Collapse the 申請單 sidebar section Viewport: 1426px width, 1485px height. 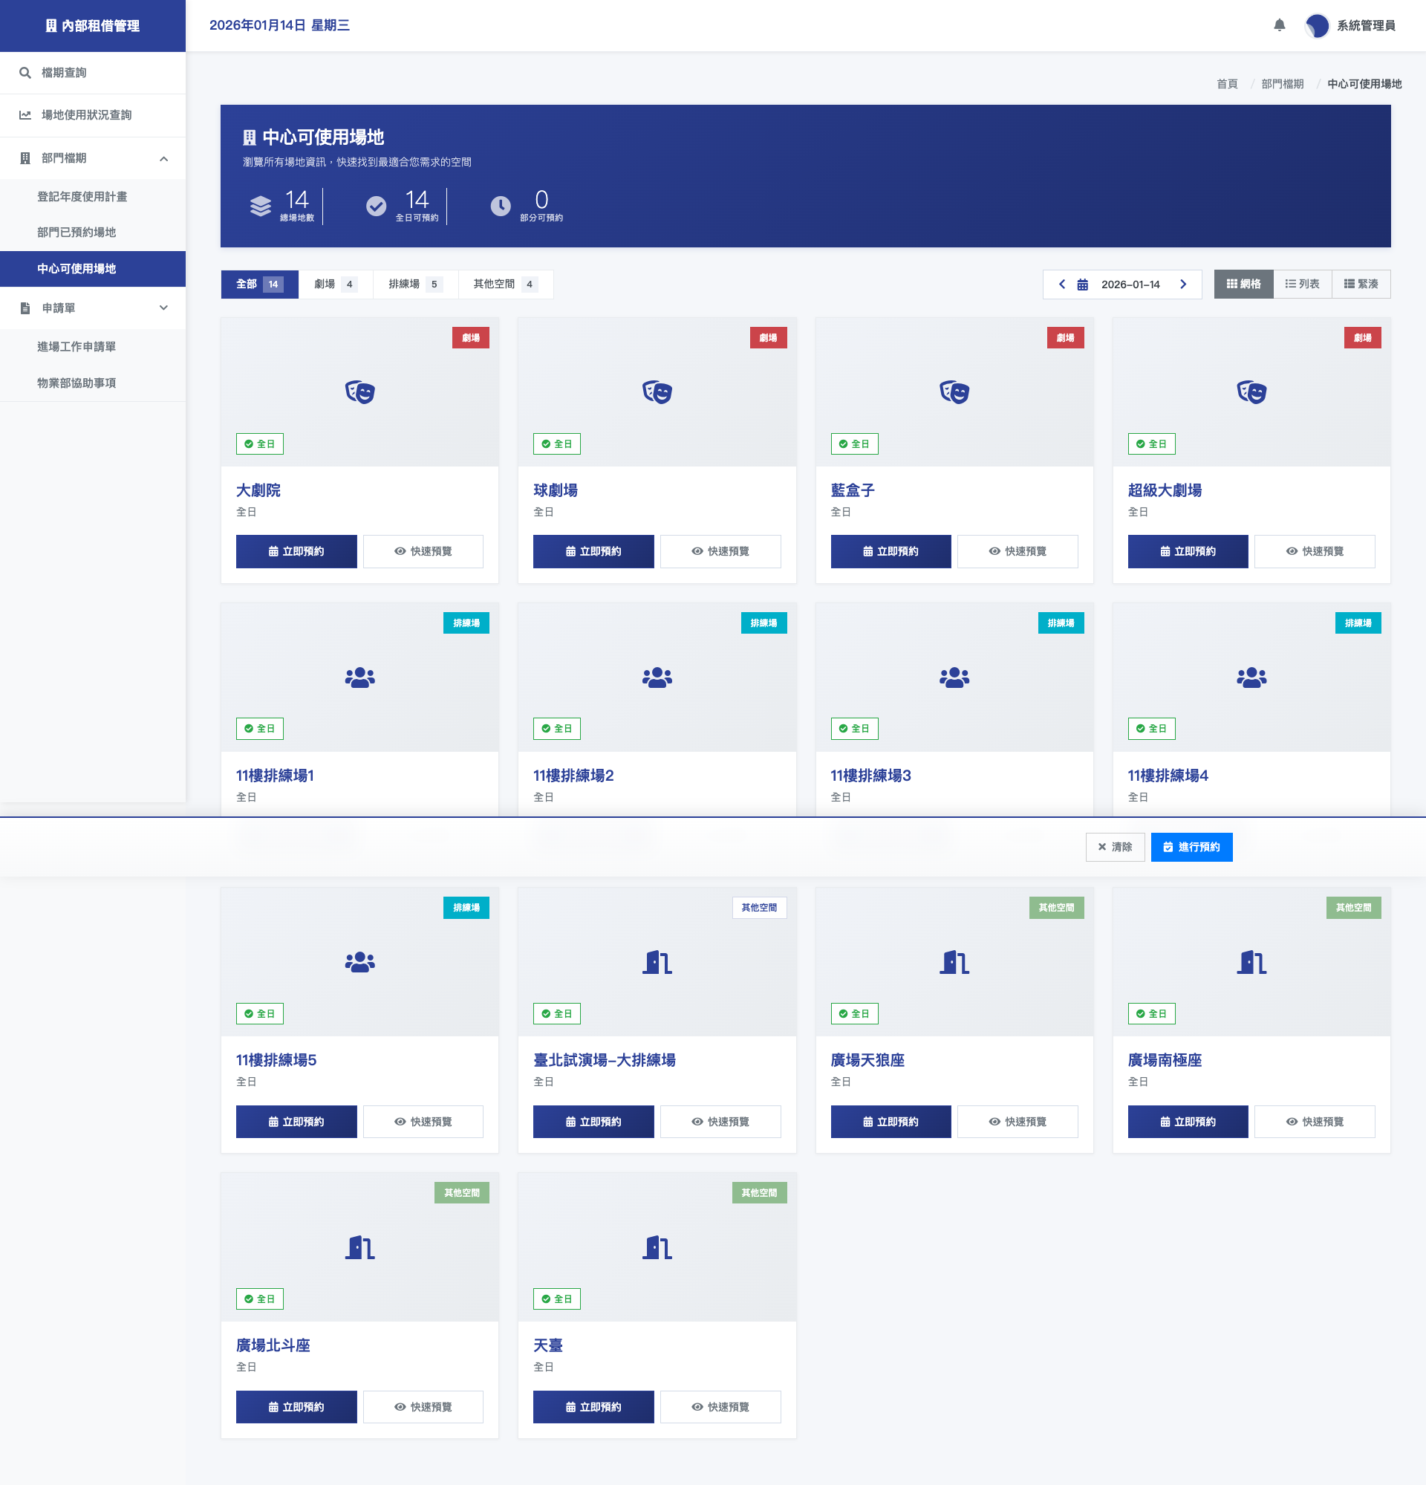point(163,308)
